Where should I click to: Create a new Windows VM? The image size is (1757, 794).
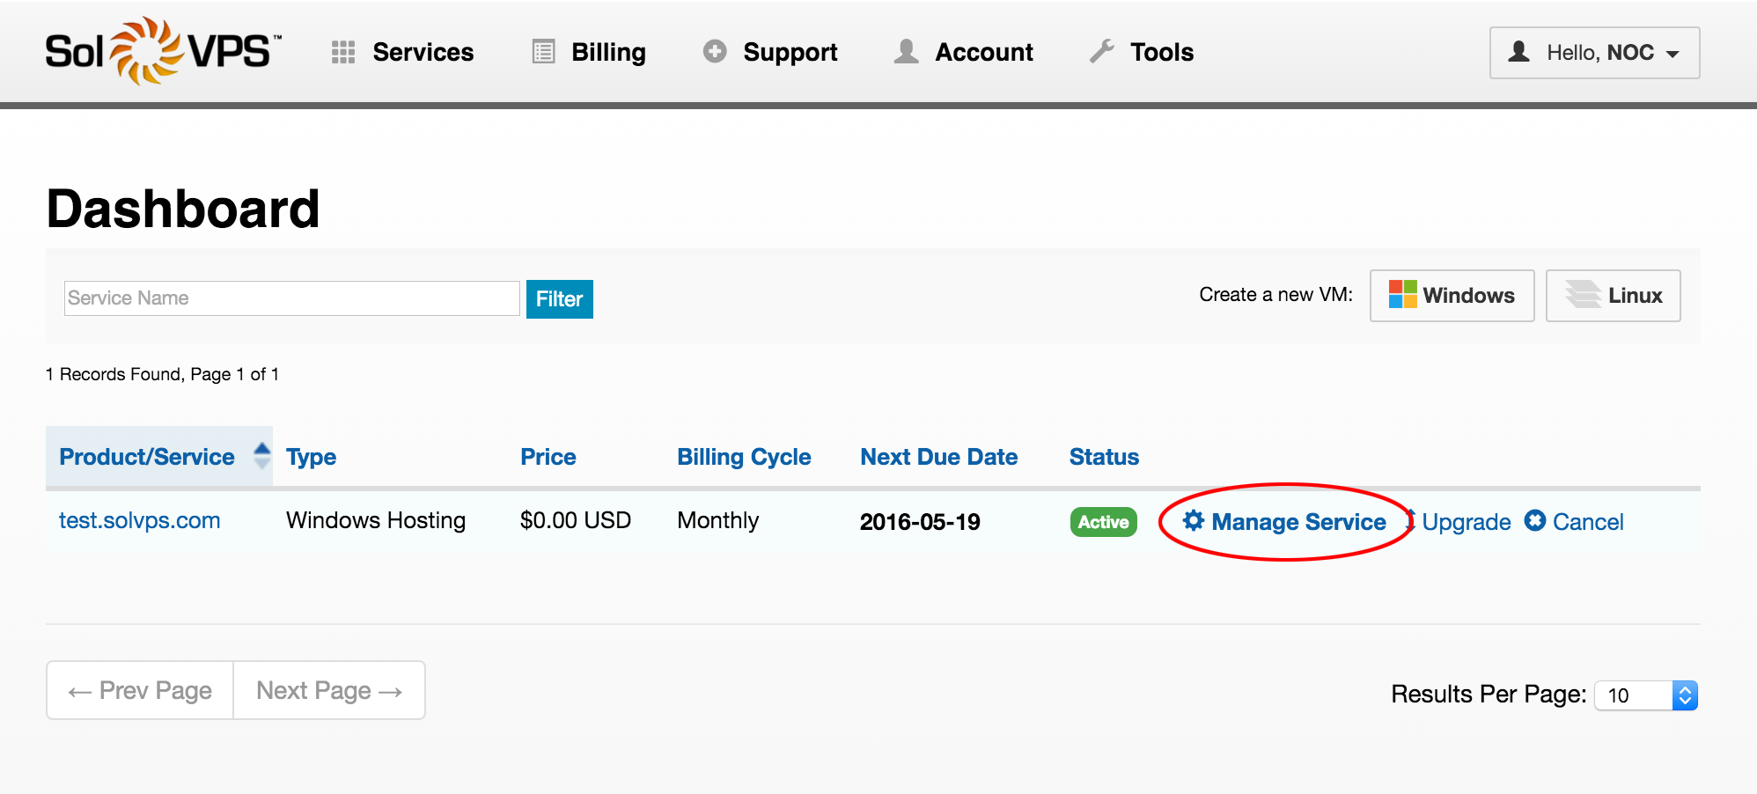click(1452, 296)
